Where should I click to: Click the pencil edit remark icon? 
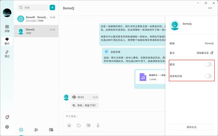pyautogui.click(x=212, y=53)
